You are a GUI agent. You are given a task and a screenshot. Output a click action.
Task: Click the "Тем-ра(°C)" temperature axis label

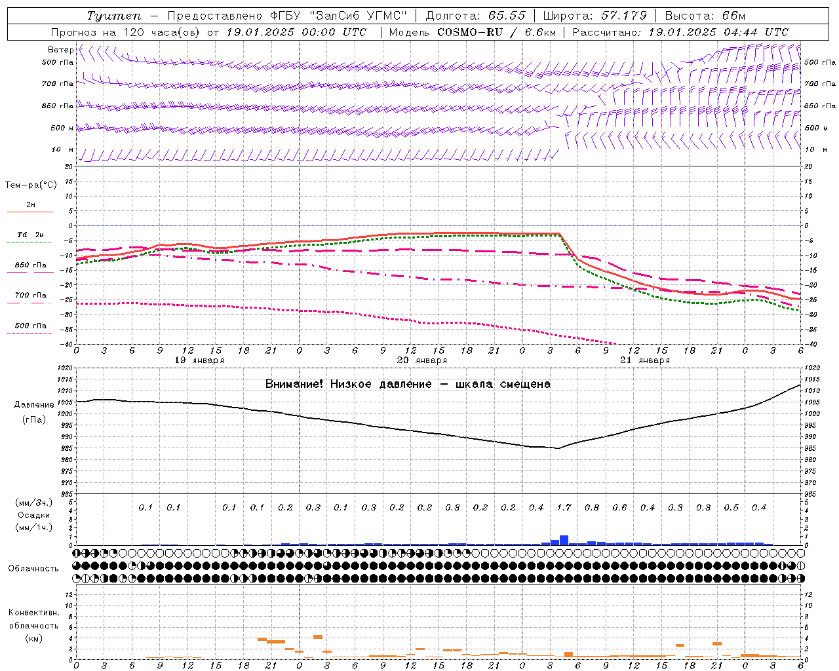click(x=31, y=185)
